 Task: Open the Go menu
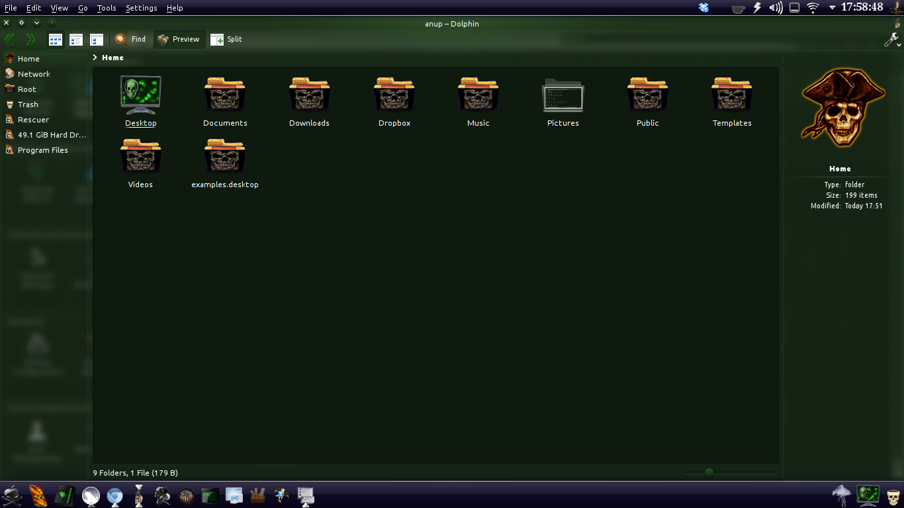pyautogui.click(x=83, y=8)
